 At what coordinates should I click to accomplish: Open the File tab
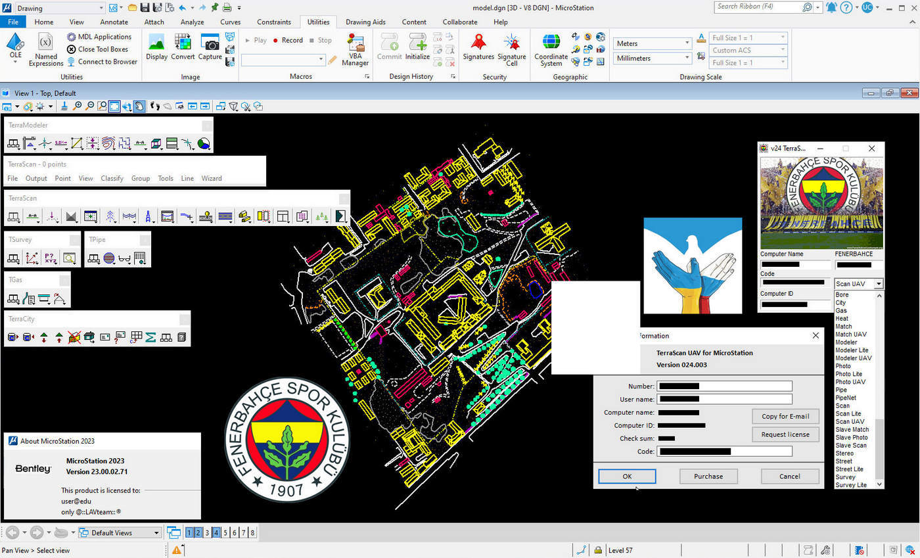pyautogui.click(x=13, y=22)
